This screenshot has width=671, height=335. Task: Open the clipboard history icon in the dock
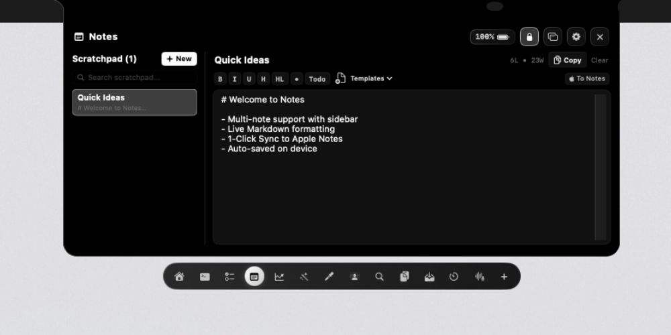(x=405, y=277)
